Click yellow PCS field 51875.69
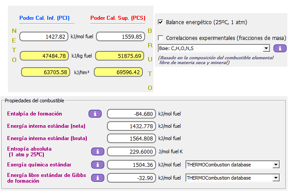This screenshot has width=291, height=191. click(120, 56)
